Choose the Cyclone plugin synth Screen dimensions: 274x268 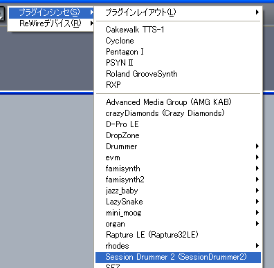[x=178, y=41]
